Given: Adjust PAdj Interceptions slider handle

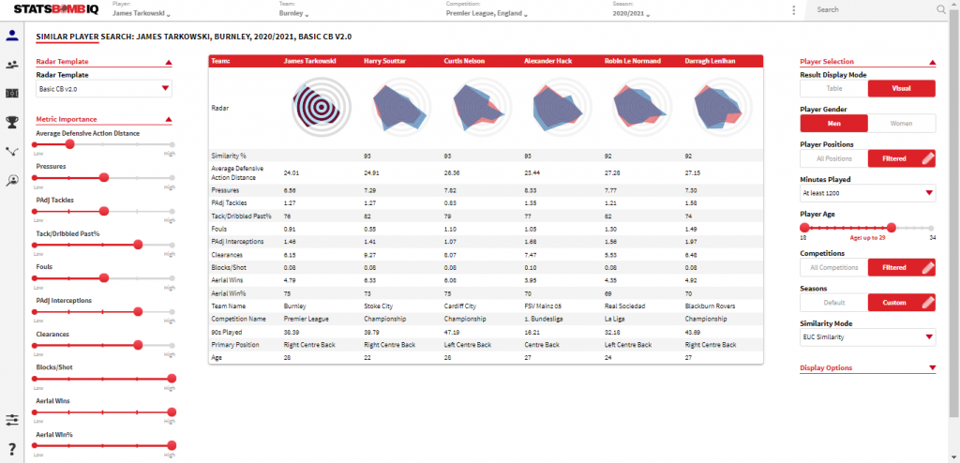Looking at the screenshot, I should 138,312.
